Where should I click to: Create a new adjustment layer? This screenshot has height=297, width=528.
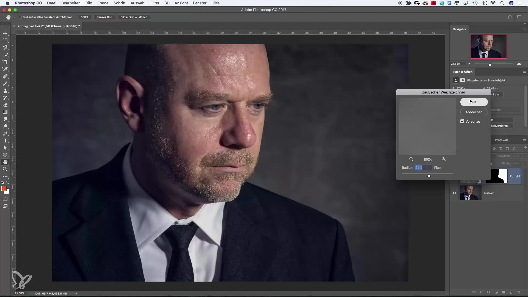pyautogui.click(x=496, y=292)
